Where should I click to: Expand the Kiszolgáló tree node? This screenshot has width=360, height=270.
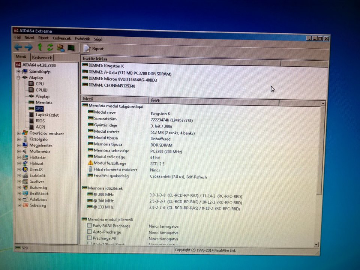pyautogui.click(x=19, y=139)
